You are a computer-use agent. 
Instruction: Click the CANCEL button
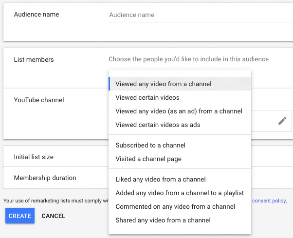tap(54, 216)
